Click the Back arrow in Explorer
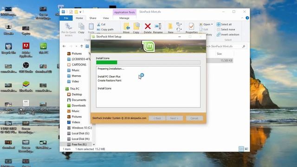This screenshot has height=167, width=297. (x=64, y=46)
